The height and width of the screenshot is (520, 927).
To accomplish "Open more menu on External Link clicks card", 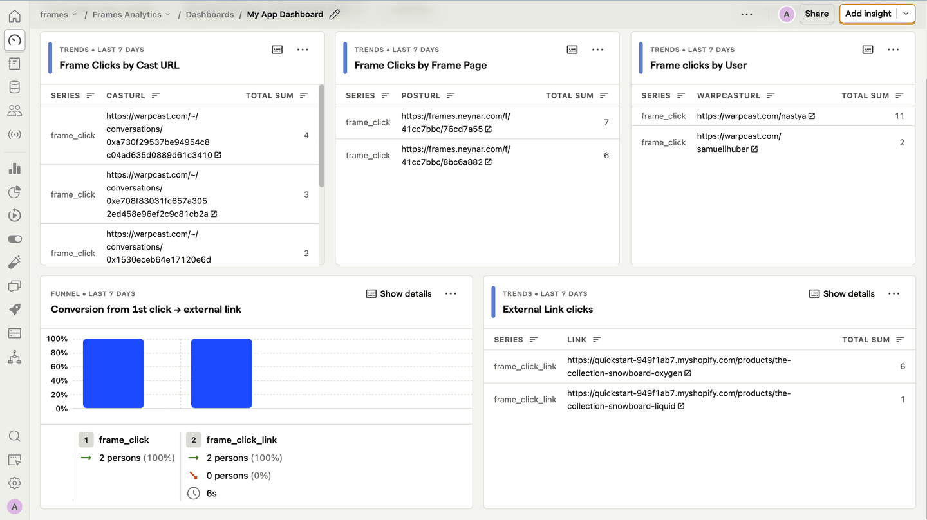I will tap(894, 293).
